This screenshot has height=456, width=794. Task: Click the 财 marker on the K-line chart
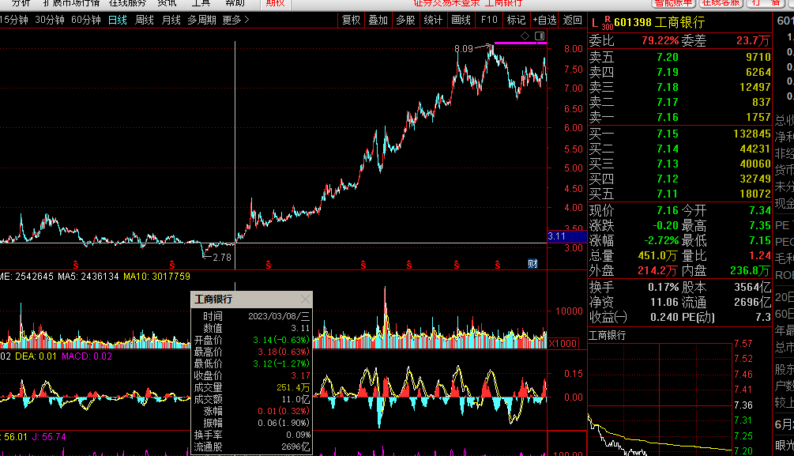[x=532, y=263]
